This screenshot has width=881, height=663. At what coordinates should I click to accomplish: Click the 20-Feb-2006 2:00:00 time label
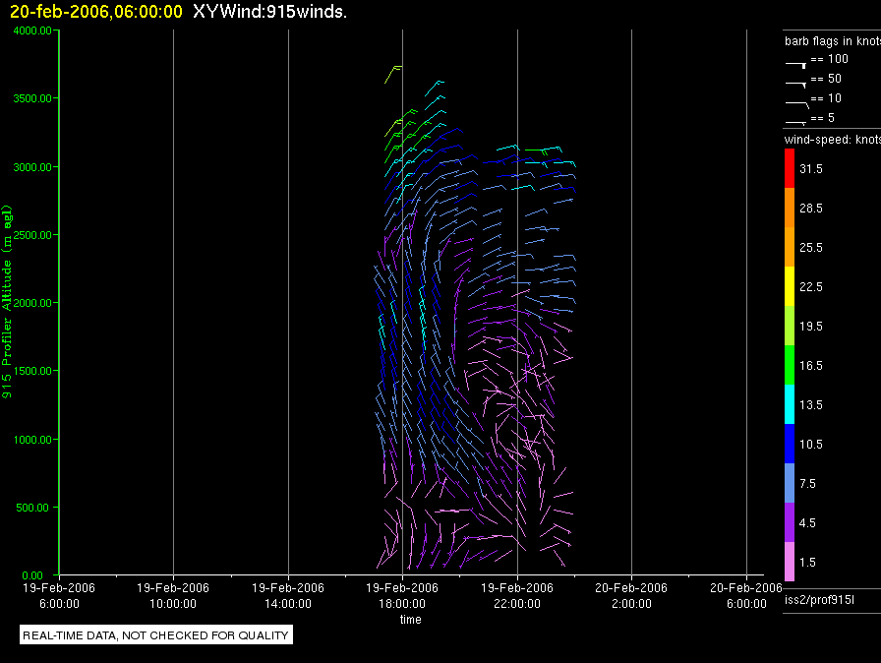[631, 595]
